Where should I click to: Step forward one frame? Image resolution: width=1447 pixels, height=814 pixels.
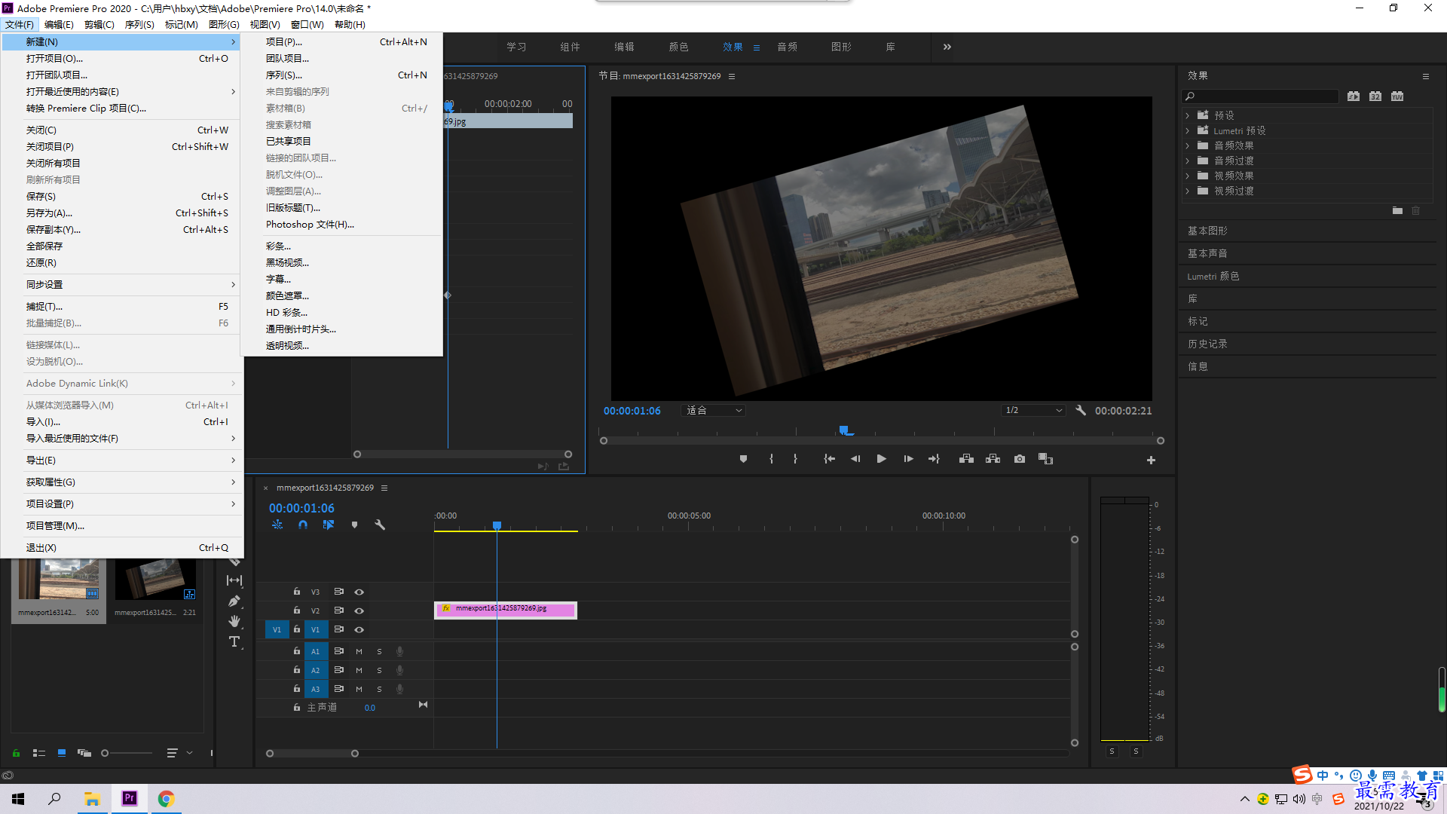pyautogui.click(x=908, y=459)
